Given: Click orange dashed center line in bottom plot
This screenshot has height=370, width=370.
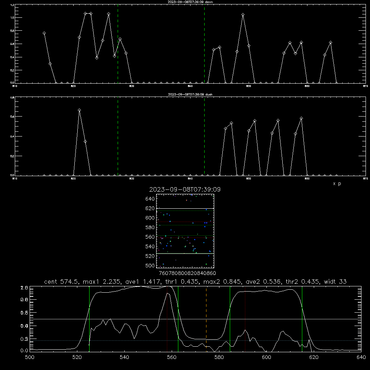Looking at the screenshot, I should (206, 319).
